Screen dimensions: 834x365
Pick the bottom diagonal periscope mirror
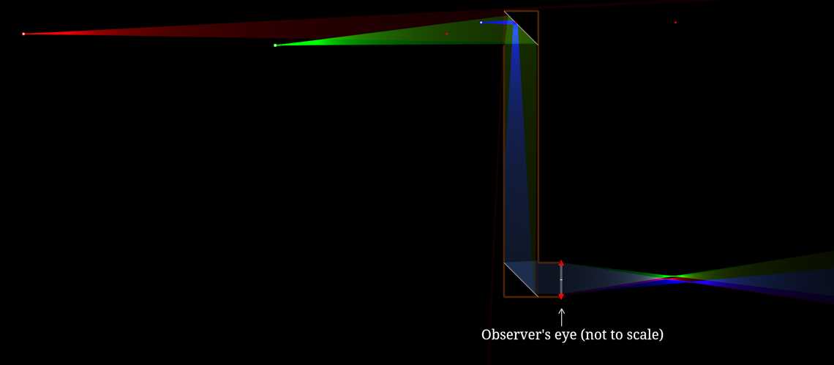tap(521, 279)
